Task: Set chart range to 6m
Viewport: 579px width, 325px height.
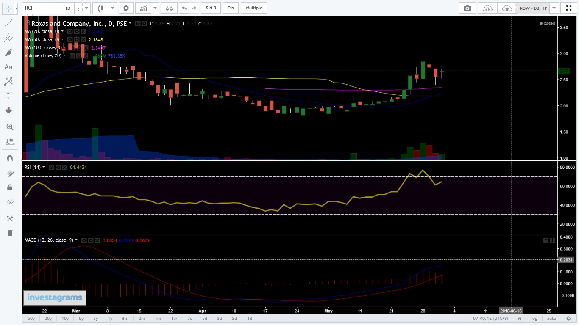Action: [x=125, y=318]
